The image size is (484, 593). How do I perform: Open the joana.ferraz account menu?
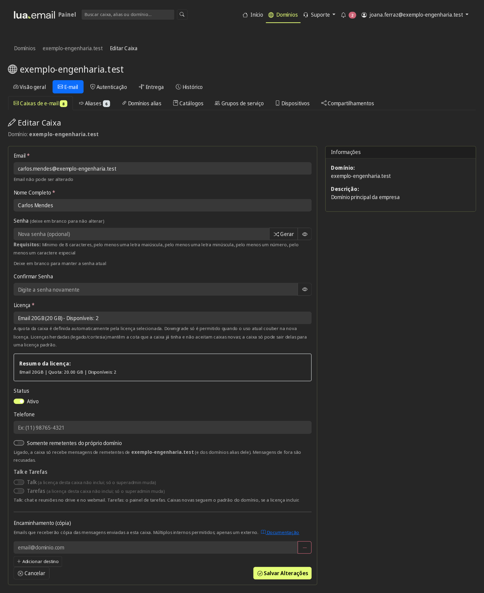coord(415,15)
